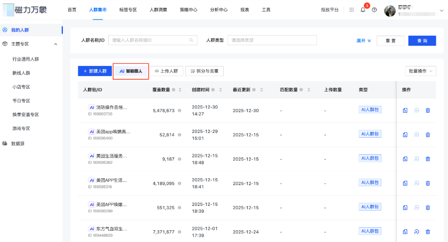448x242 pixels.
Task: Select the 人群集市 tab
Action: pos(97,10)
